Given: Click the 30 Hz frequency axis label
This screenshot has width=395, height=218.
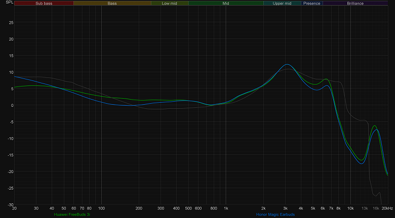Looking at the screenshot, I should coord(36,208).
